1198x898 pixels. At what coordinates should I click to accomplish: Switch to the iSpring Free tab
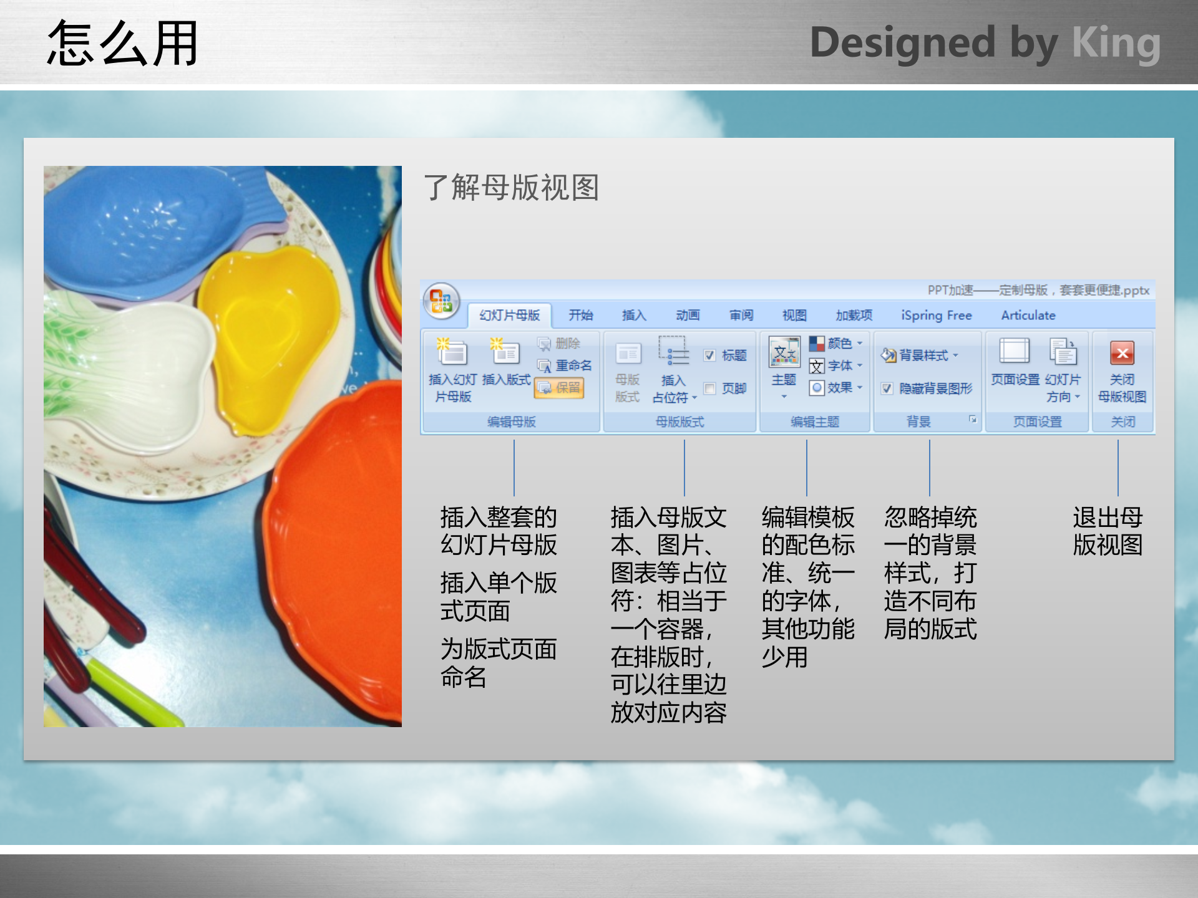936,315
